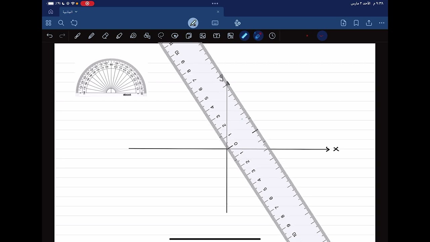Open the image search scan tool
The width and height of the screenshot is (430, 242).
click(x=230, y=36)
